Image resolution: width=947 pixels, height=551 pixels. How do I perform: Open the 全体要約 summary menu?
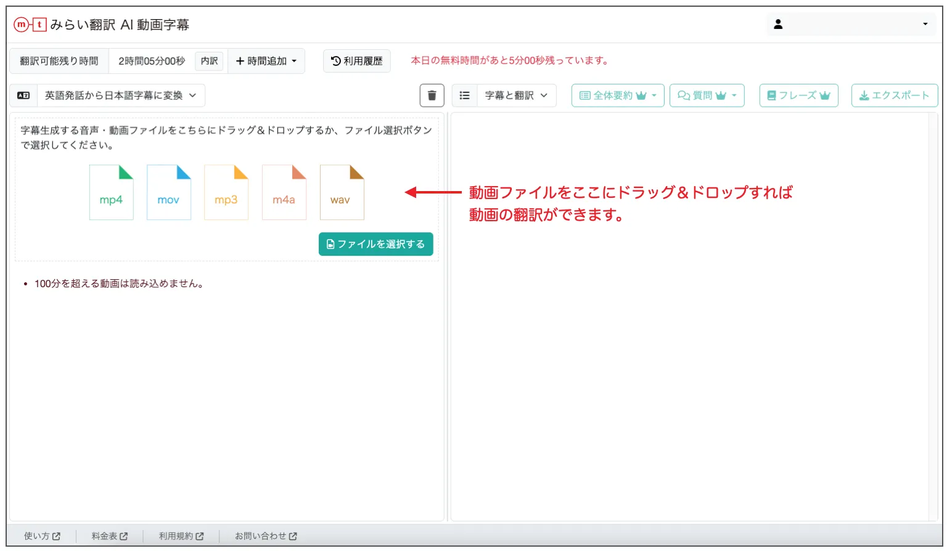click(x=617, y=95)
